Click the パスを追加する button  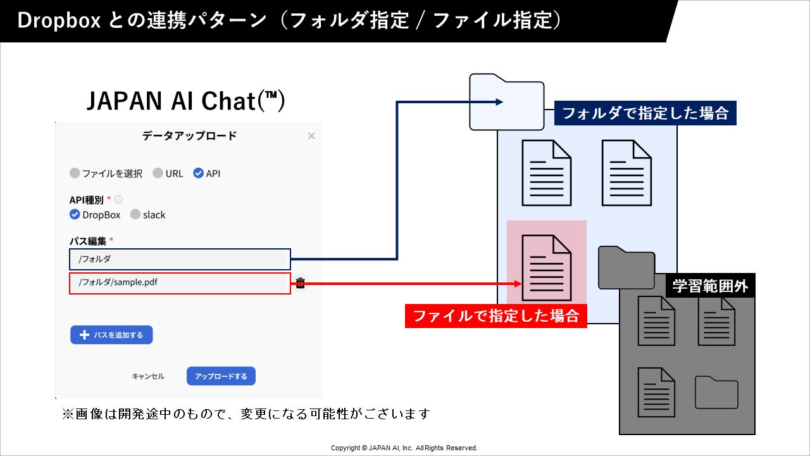click(x=111, y=335)
